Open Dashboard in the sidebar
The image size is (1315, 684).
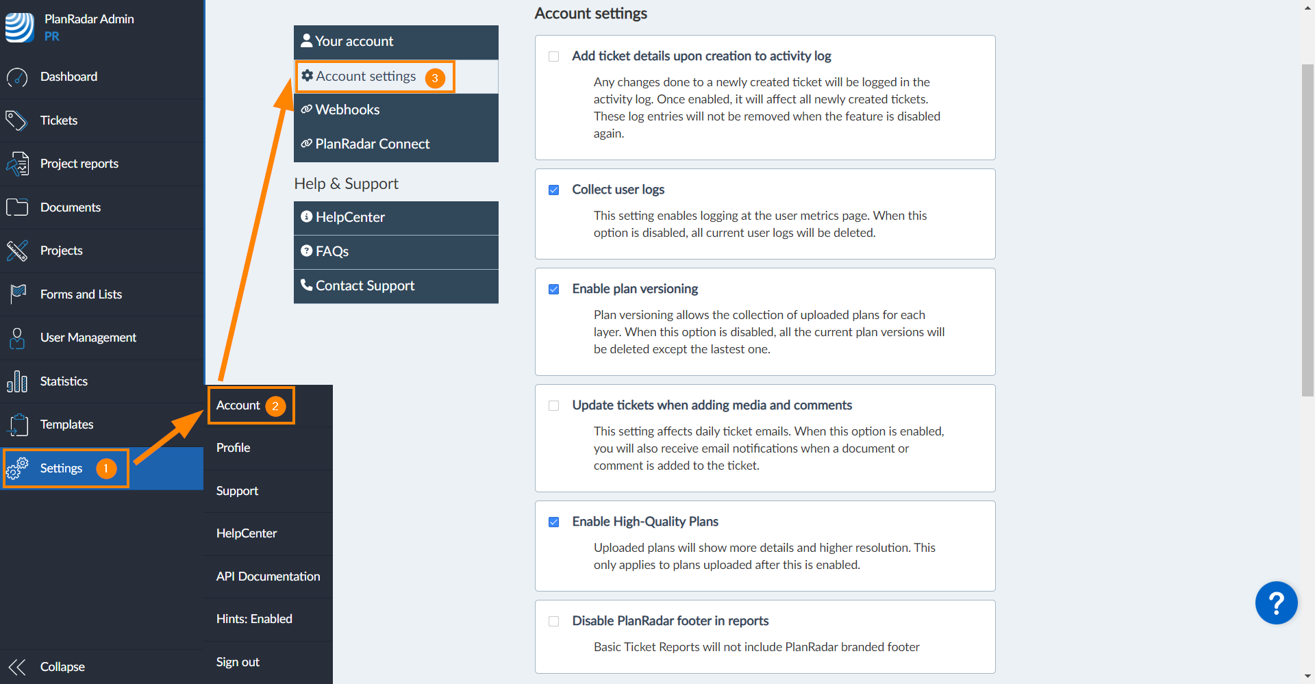pos(102,77)
